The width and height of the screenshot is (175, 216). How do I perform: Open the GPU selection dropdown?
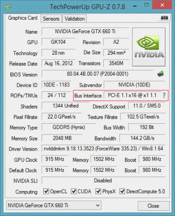[54, 205]
